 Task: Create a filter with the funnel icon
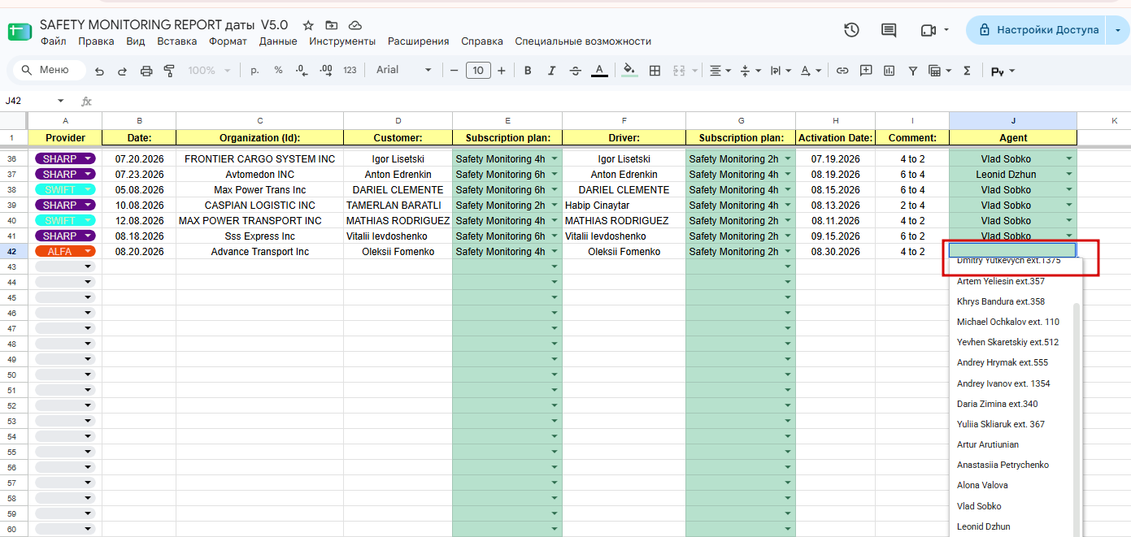(x=913, y=71)
